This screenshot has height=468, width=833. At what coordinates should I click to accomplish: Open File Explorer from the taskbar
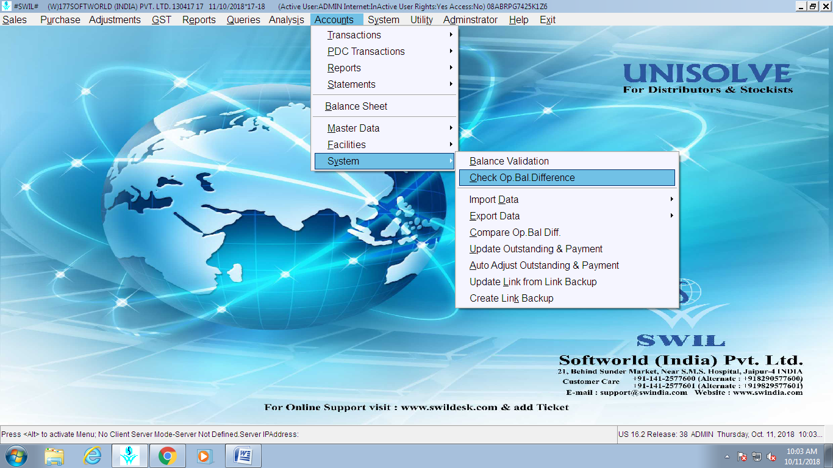click(x=54, y=456)
